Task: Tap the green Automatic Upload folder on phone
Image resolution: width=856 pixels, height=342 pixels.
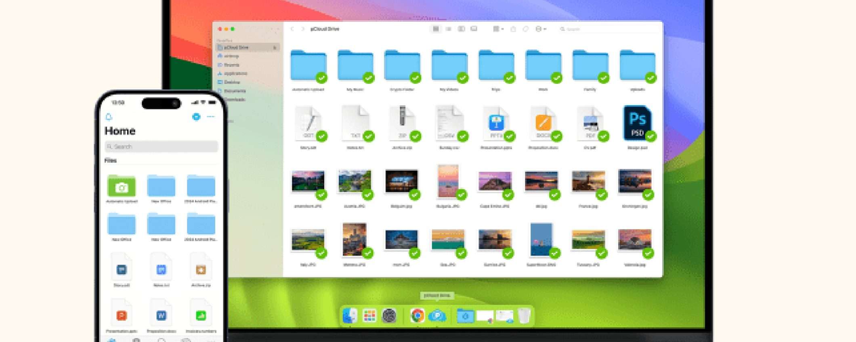Action: [x=122, y=187]
